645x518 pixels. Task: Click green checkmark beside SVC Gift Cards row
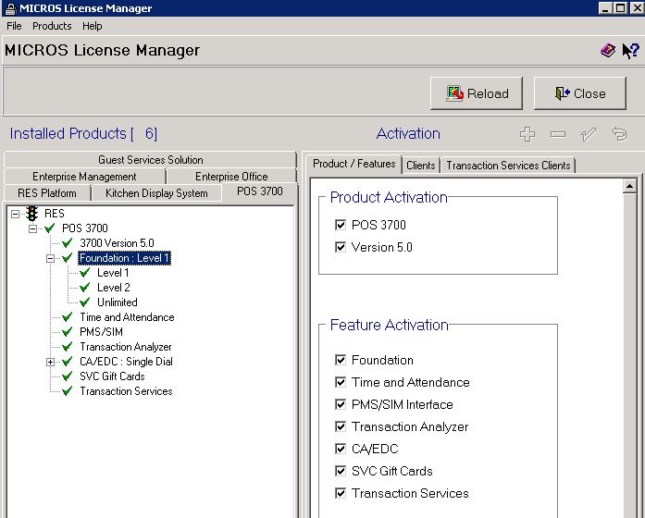click(67, 376)
